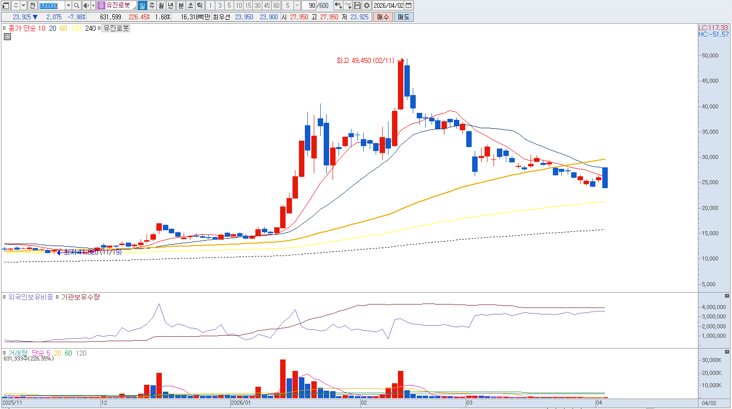Click the red 10 moving average legend

(42, 28)
